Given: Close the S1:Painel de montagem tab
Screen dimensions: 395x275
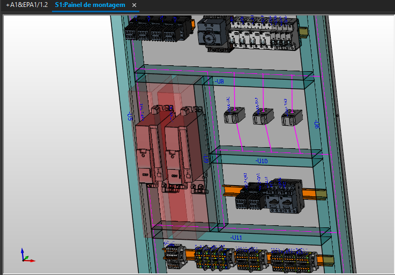Looking at the screenshot, I should [x=135, y=5].
